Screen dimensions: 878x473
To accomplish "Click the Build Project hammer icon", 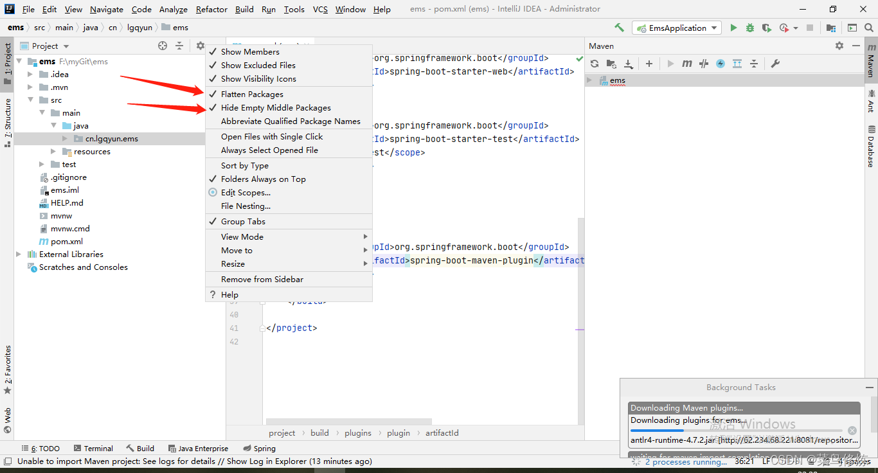I will pyautogui.click(x=619, y=28).
